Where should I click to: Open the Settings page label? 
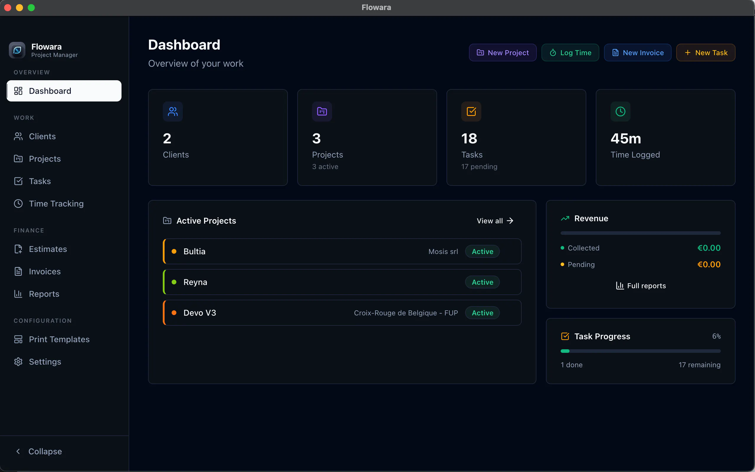click(45, 361)
